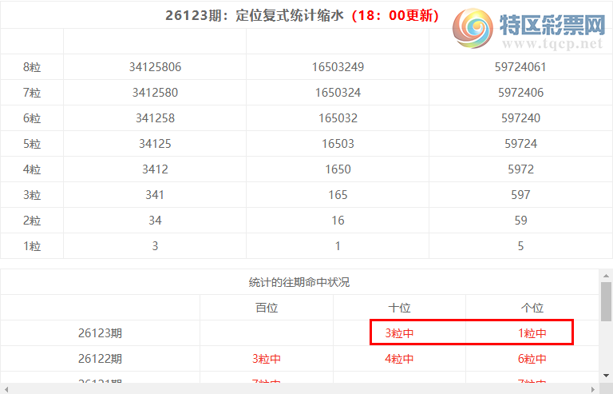Click the '3粒' row label
Viewport: 613px width, 394px height.
[x=32, y=195]
